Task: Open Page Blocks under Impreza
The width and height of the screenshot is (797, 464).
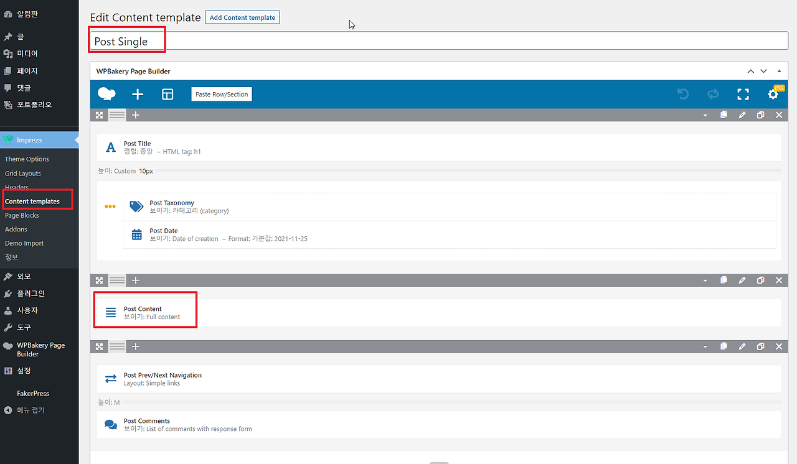Action: coord(22,215)
